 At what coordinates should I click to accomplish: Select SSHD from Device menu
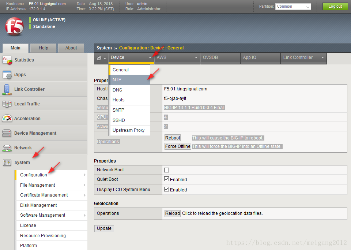129,120
